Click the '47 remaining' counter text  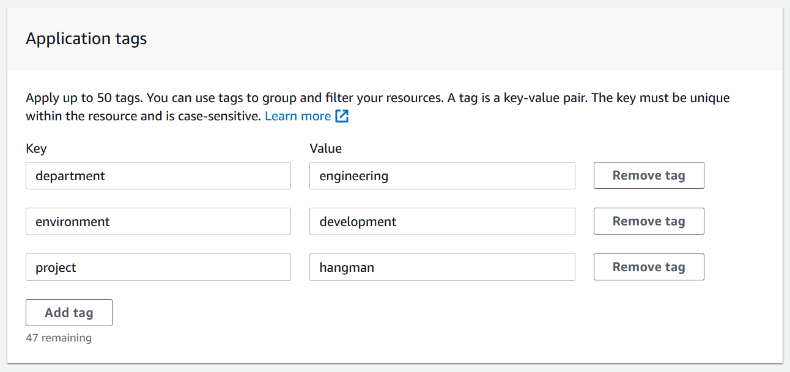pyautogui.click(x=59, y=338)
